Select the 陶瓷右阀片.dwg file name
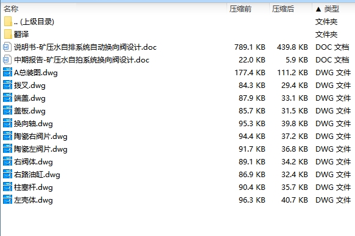Image resolution: width=355 pixels, height=236 pixels. (x=41, y=137)
